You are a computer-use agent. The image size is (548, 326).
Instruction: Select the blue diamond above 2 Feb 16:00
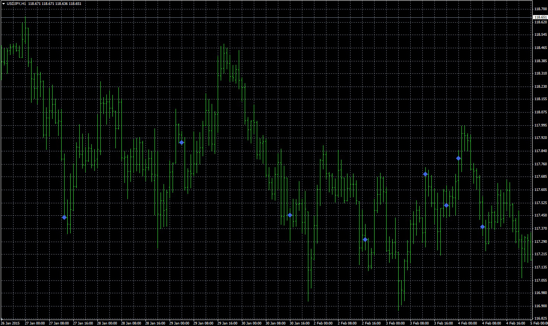365,240
